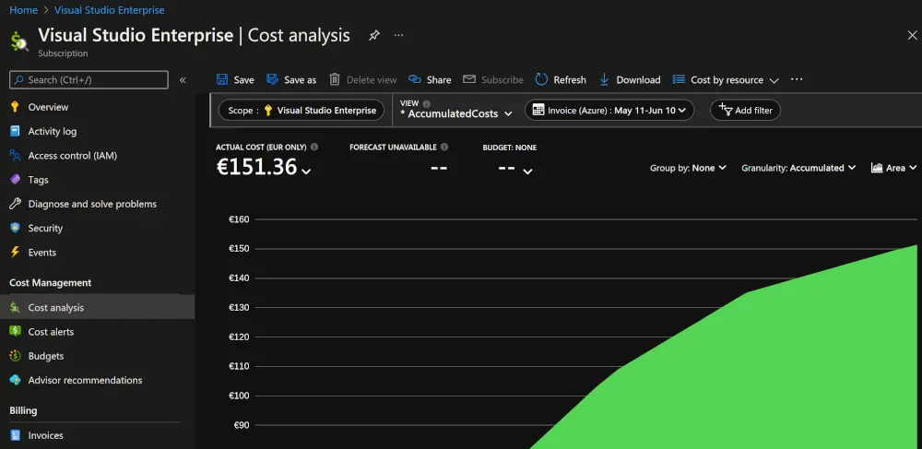Image resolution: width=922 pixels, height=449 pixels.
Task: Click the Cost Management section heading
Action: 51,283
